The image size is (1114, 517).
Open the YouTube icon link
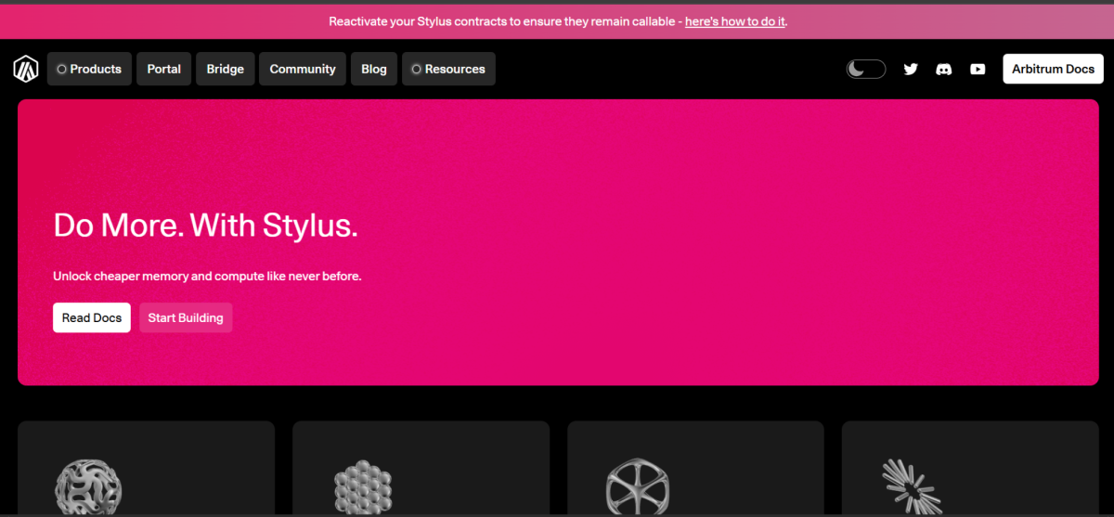[x=978, y=69]
